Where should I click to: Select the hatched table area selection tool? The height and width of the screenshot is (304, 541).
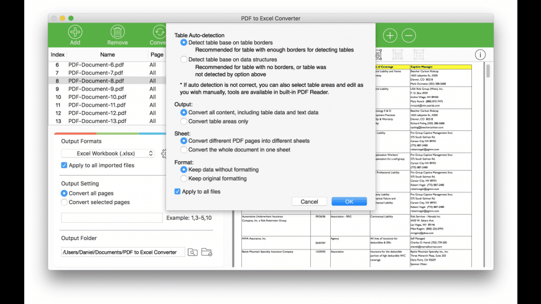[397, 55]
